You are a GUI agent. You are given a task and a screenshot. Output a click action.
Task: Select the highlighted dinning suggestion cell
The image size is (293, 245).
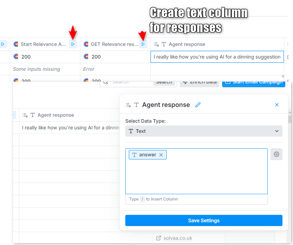(x=217, y=57)
